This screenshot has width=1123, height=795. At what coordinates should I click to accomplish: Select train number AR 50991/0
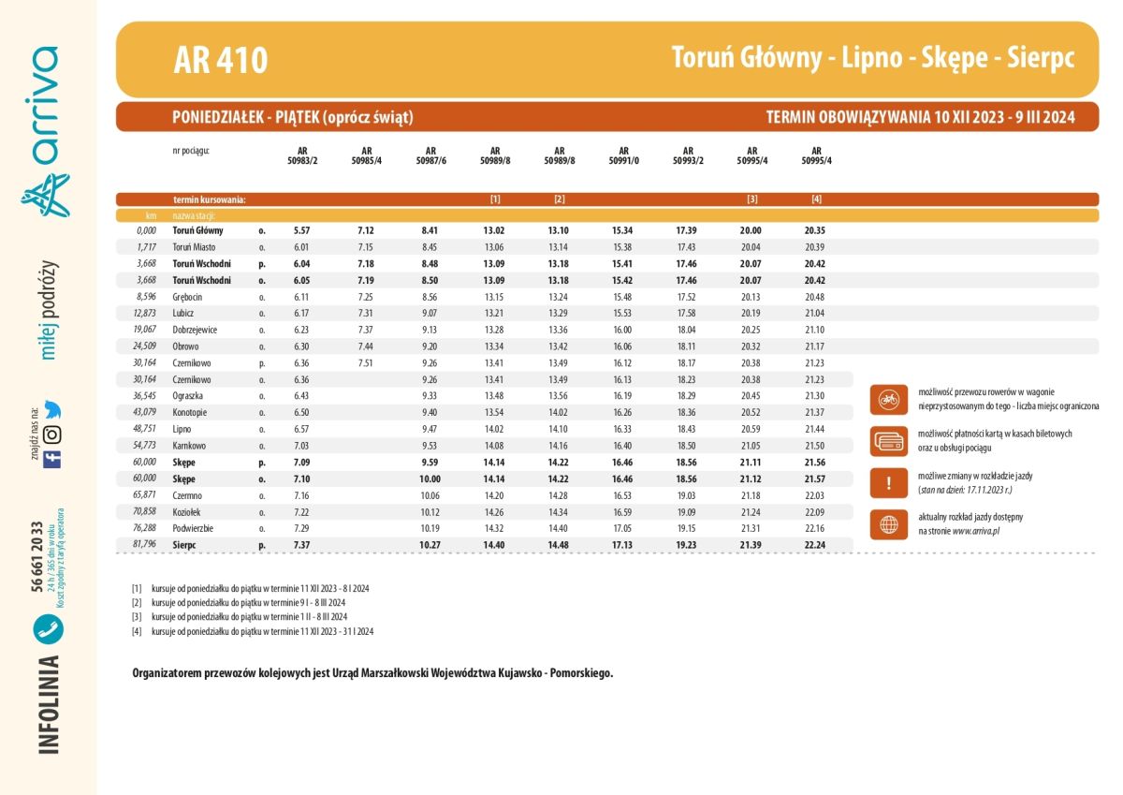624,155
